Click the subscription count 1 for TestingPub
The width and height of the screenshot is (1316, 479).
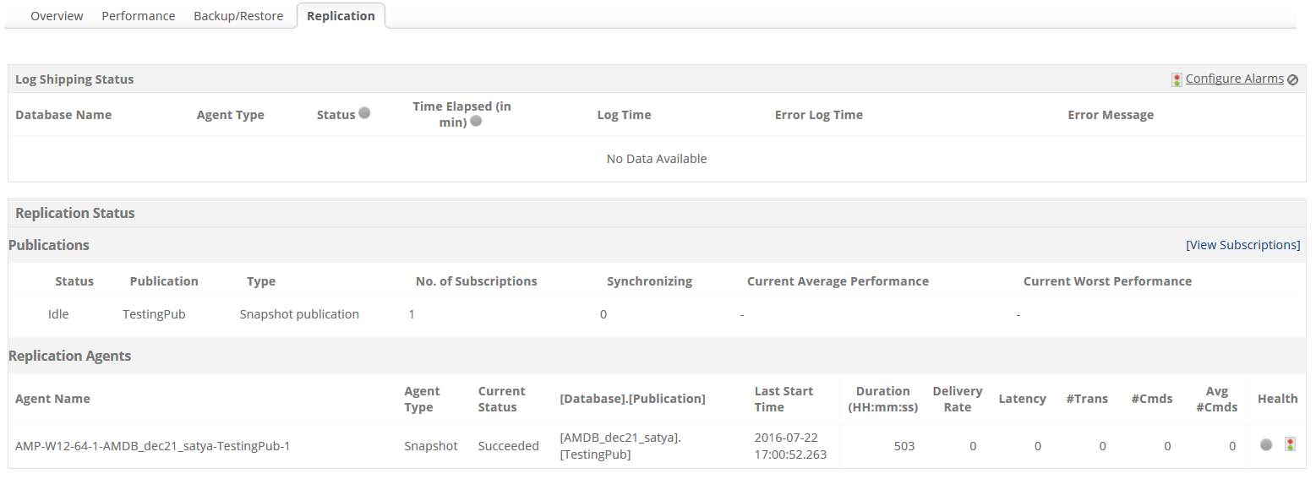[412, 314]
